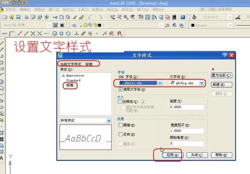The image size is (250, 174).
Task: Click the 宽度因子 input field
Action: point(187,131)
